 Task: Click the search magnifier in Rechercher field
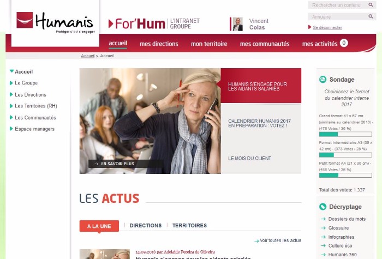coord(371,4)
